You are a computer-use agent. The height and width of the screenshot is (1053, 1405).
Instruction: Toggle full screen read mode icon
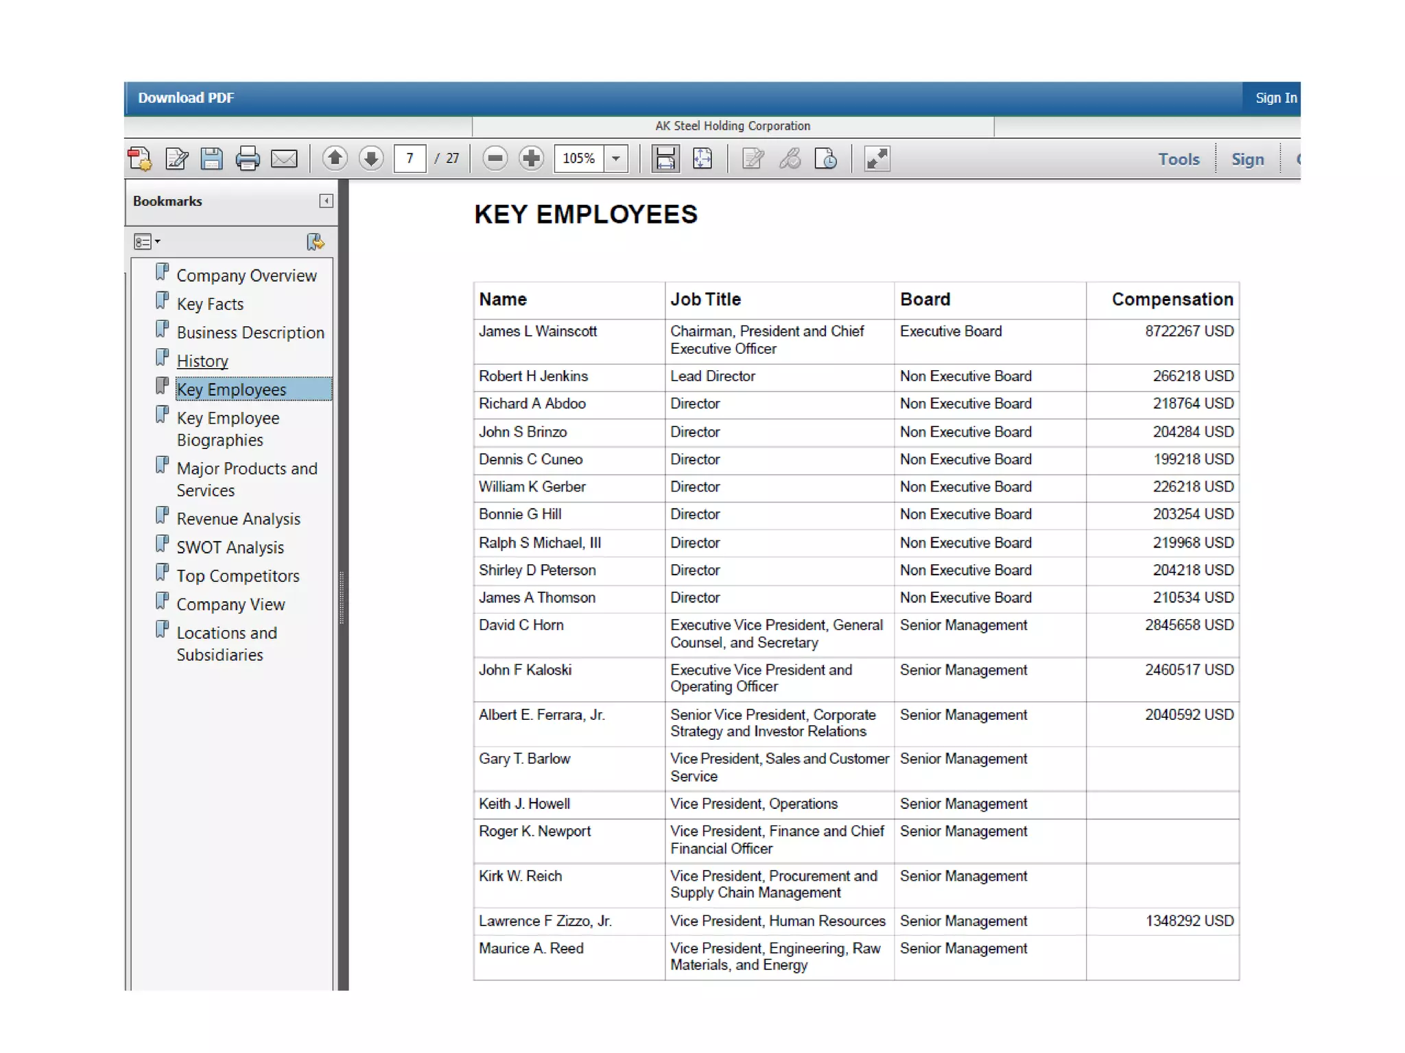pos(877,159)
